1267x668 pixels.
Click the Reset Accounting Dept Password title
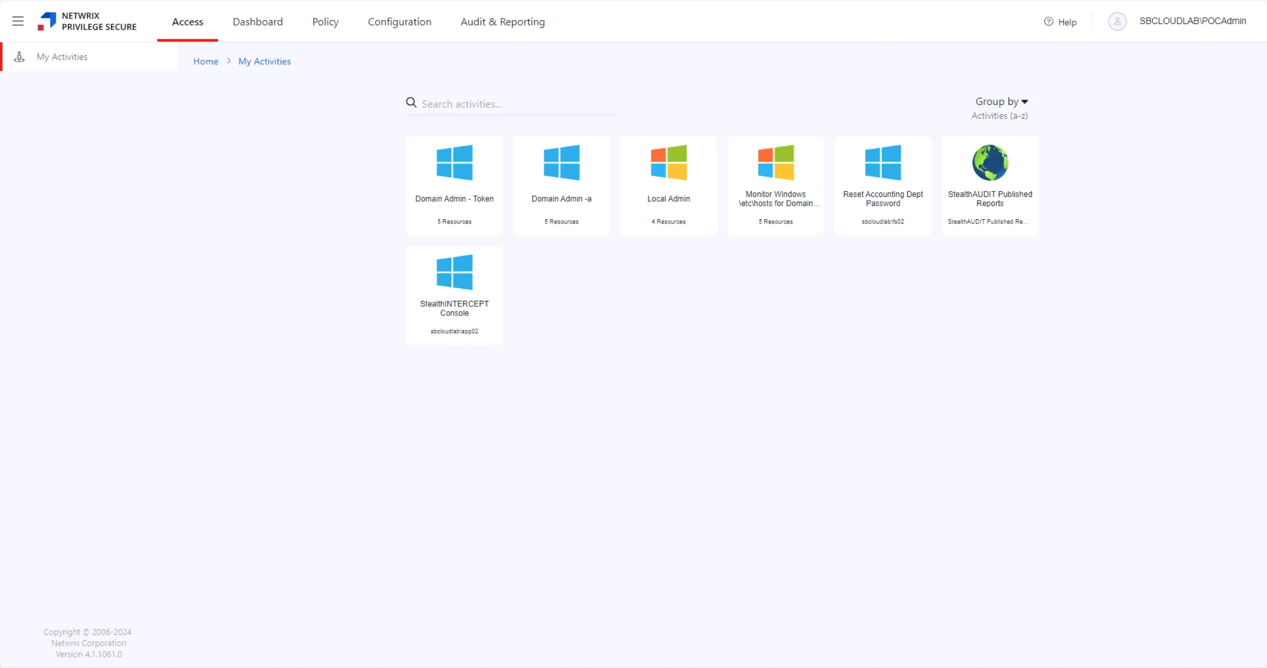pyautogui.click(x=883, y=199)
